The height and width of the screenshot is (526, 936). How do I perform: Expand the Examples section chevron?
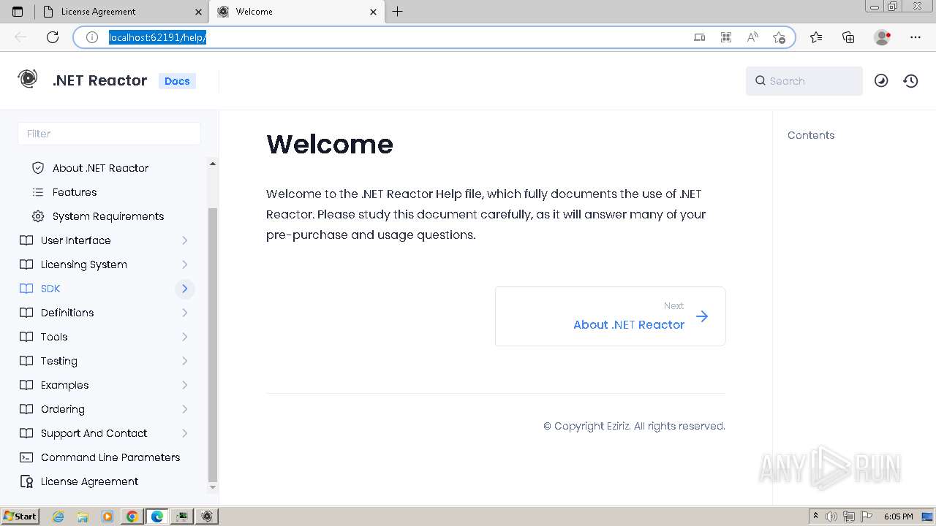coord(185,385)
